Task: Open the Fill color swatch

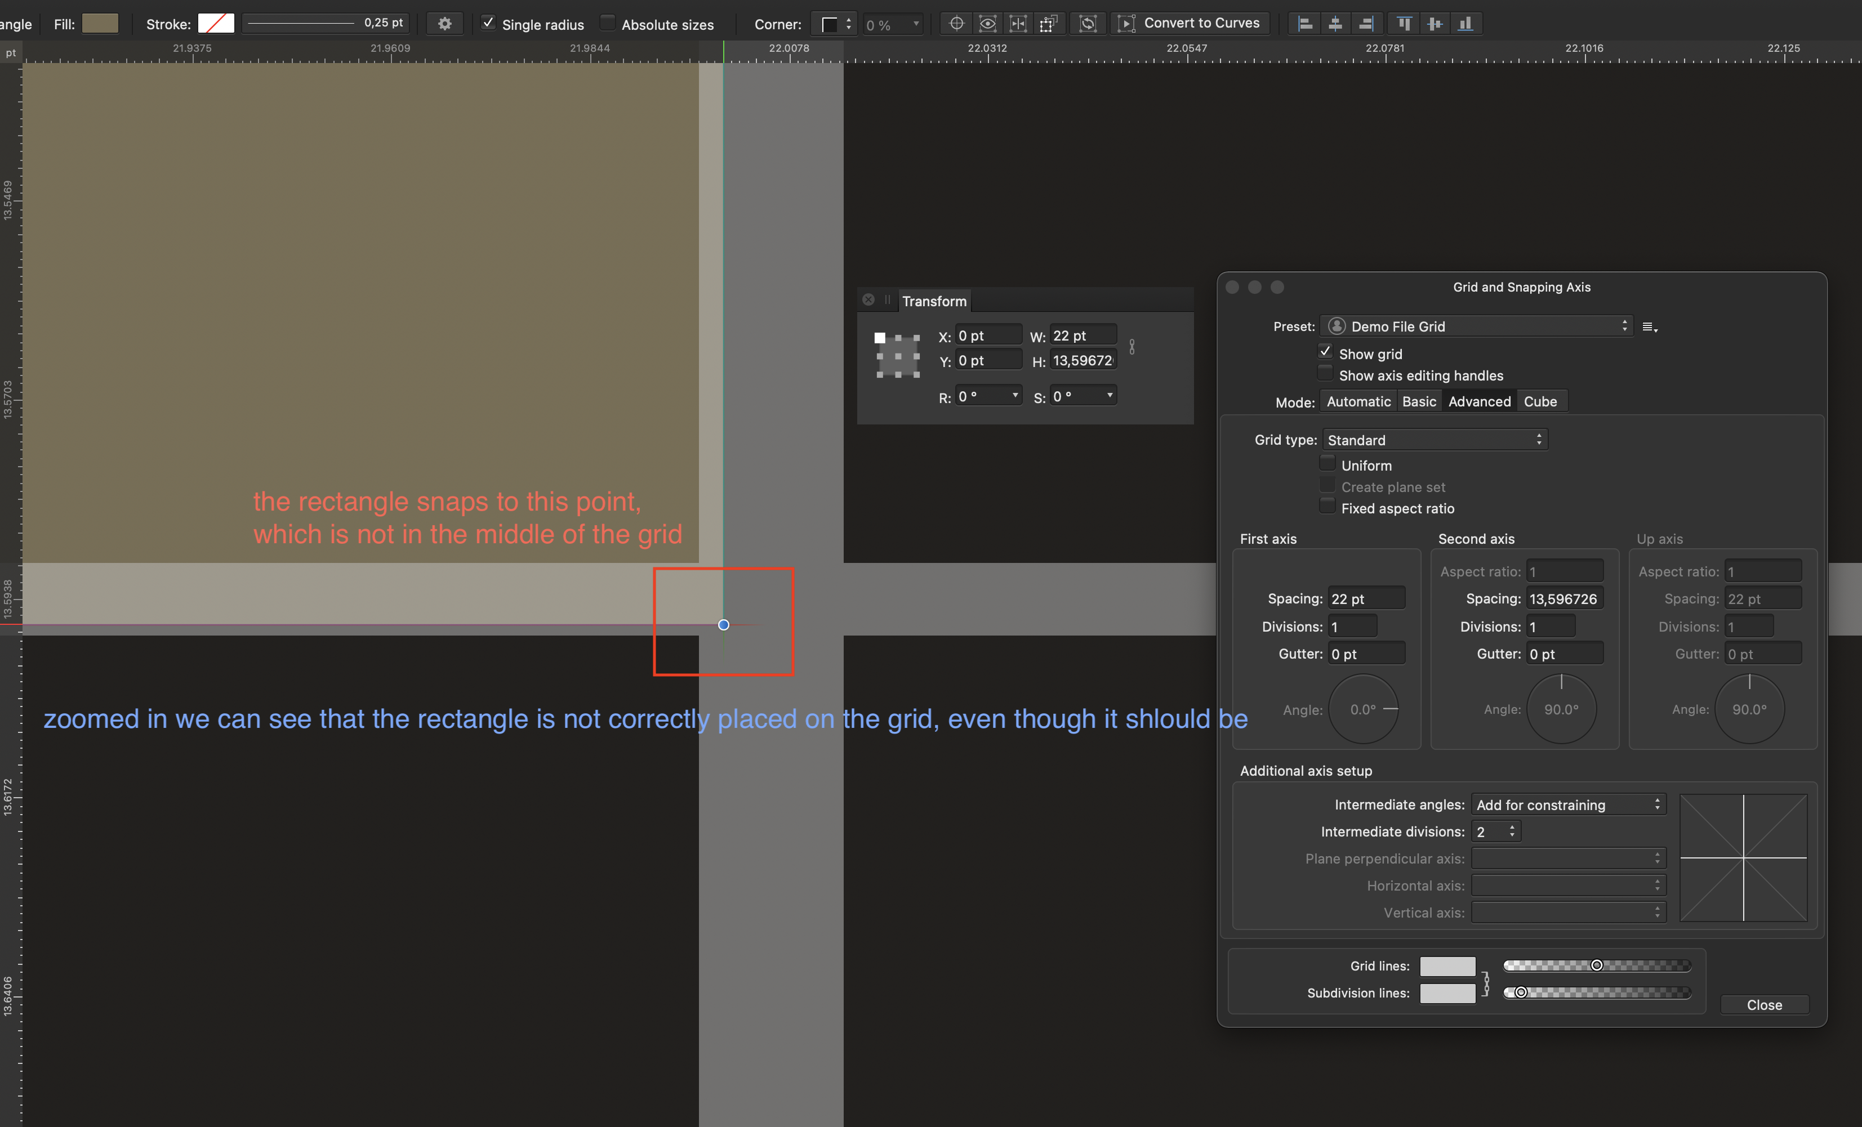Action: [x=100, y=24]
